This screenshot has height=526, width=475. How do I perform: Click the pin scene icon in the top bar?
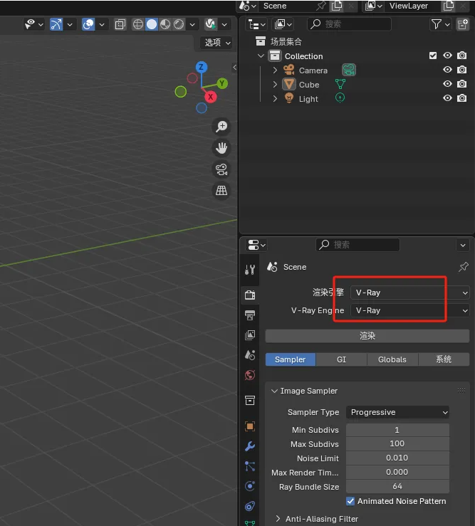coord(321,6)
